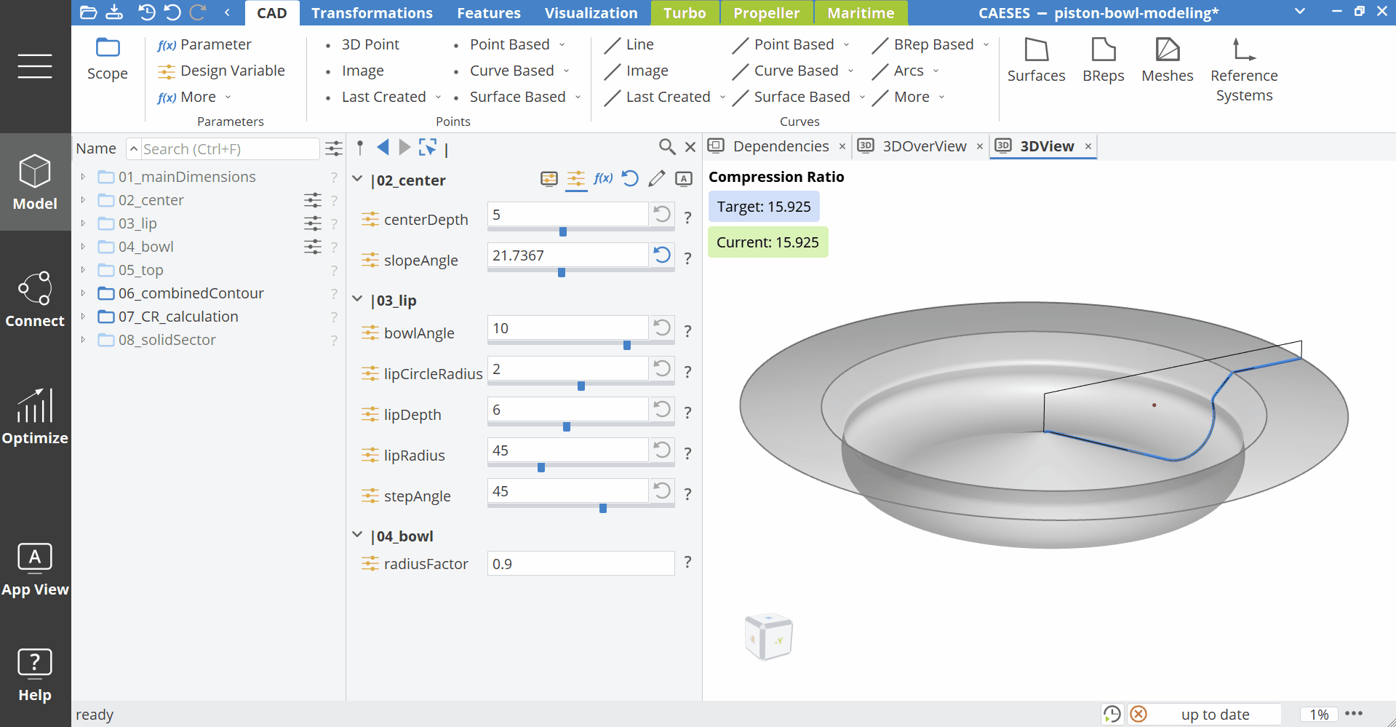Click the lipRadius value field
1396x727 pixels.
coord(567,450)
